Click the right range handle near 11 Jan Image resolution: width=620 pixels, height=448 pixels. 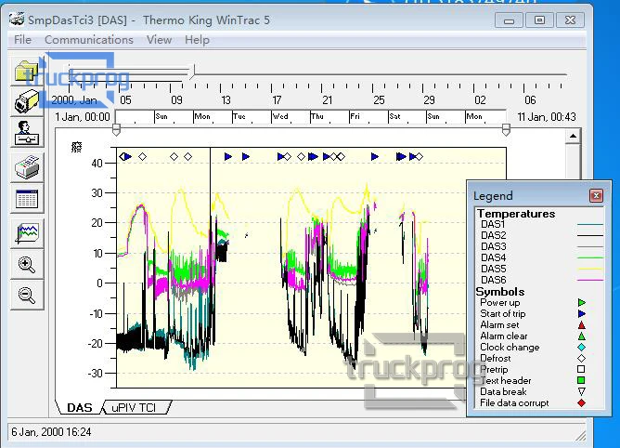point(506,129)
